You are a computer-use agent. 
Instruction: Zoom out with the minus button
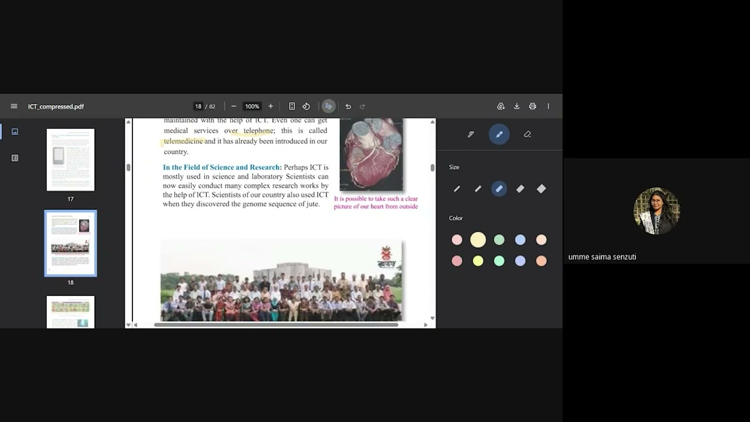pos(234,106)
